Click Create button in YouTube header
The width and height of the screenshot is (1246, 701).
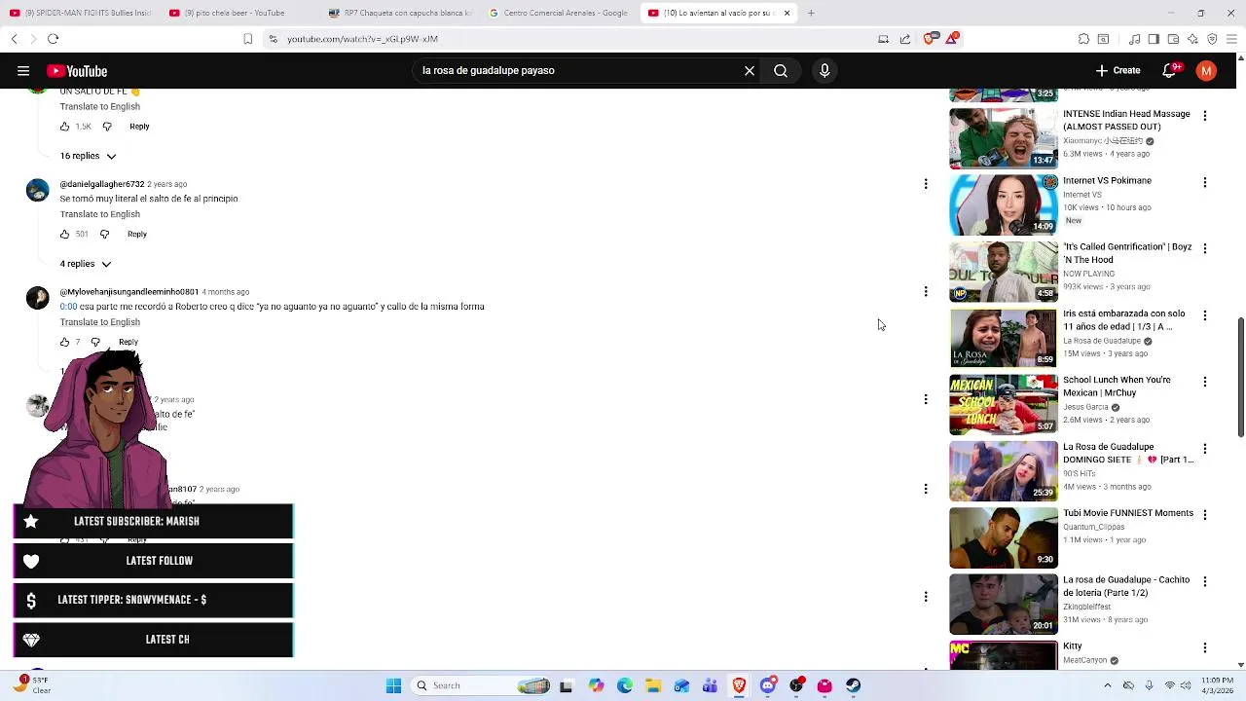pyautogui.click(x=1118, y=71)
